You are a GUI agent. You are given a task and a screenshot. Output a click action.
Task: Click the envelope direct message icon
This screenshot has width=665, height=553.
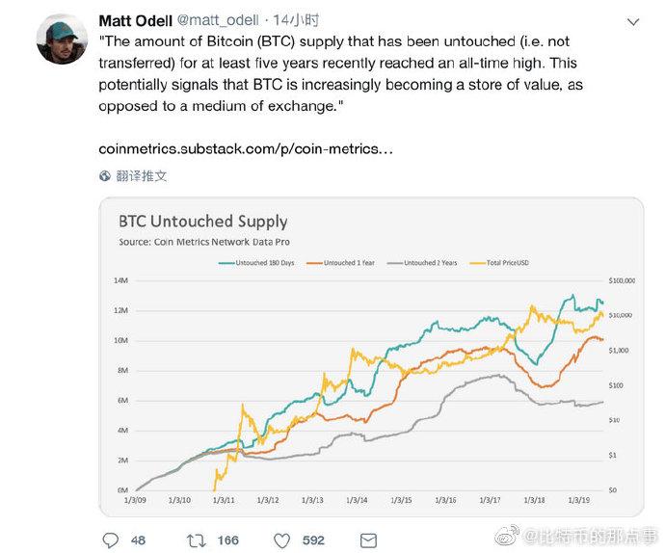[368, 540]
